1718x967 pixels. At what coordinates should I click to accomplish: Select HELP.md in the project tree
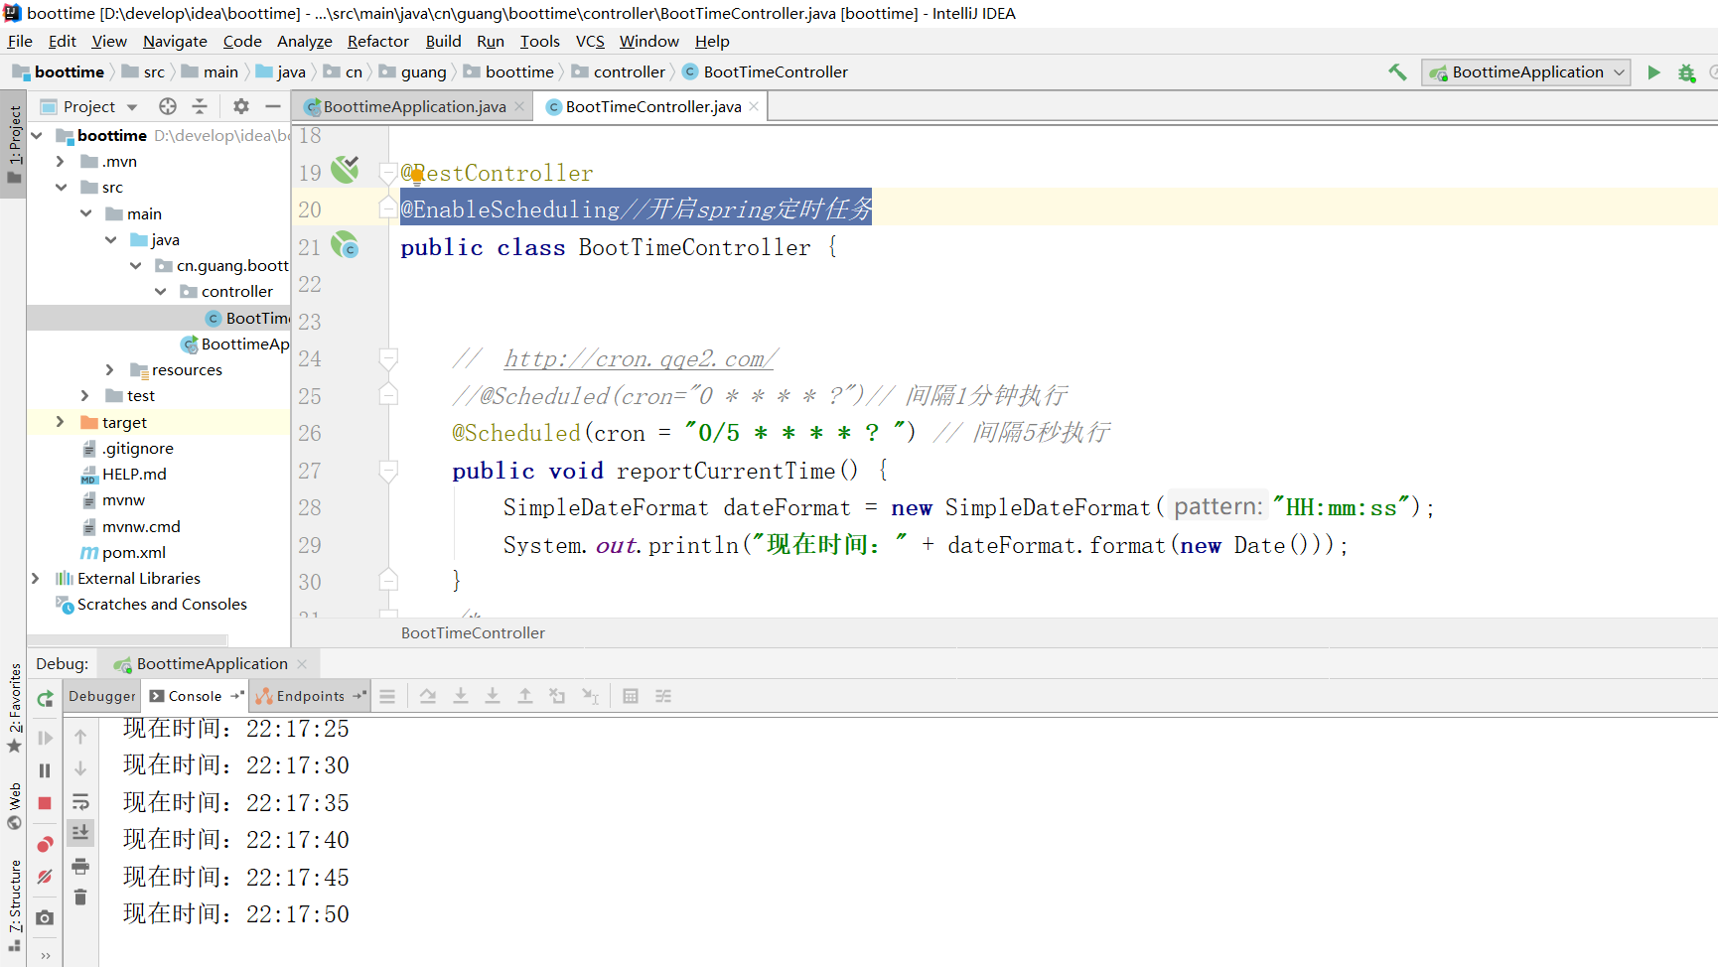[134, 474]
